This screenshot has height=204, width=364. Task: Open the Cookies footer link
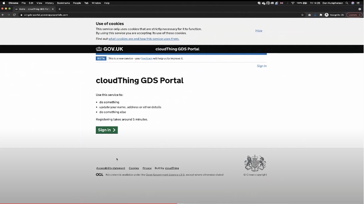[134, 168]
